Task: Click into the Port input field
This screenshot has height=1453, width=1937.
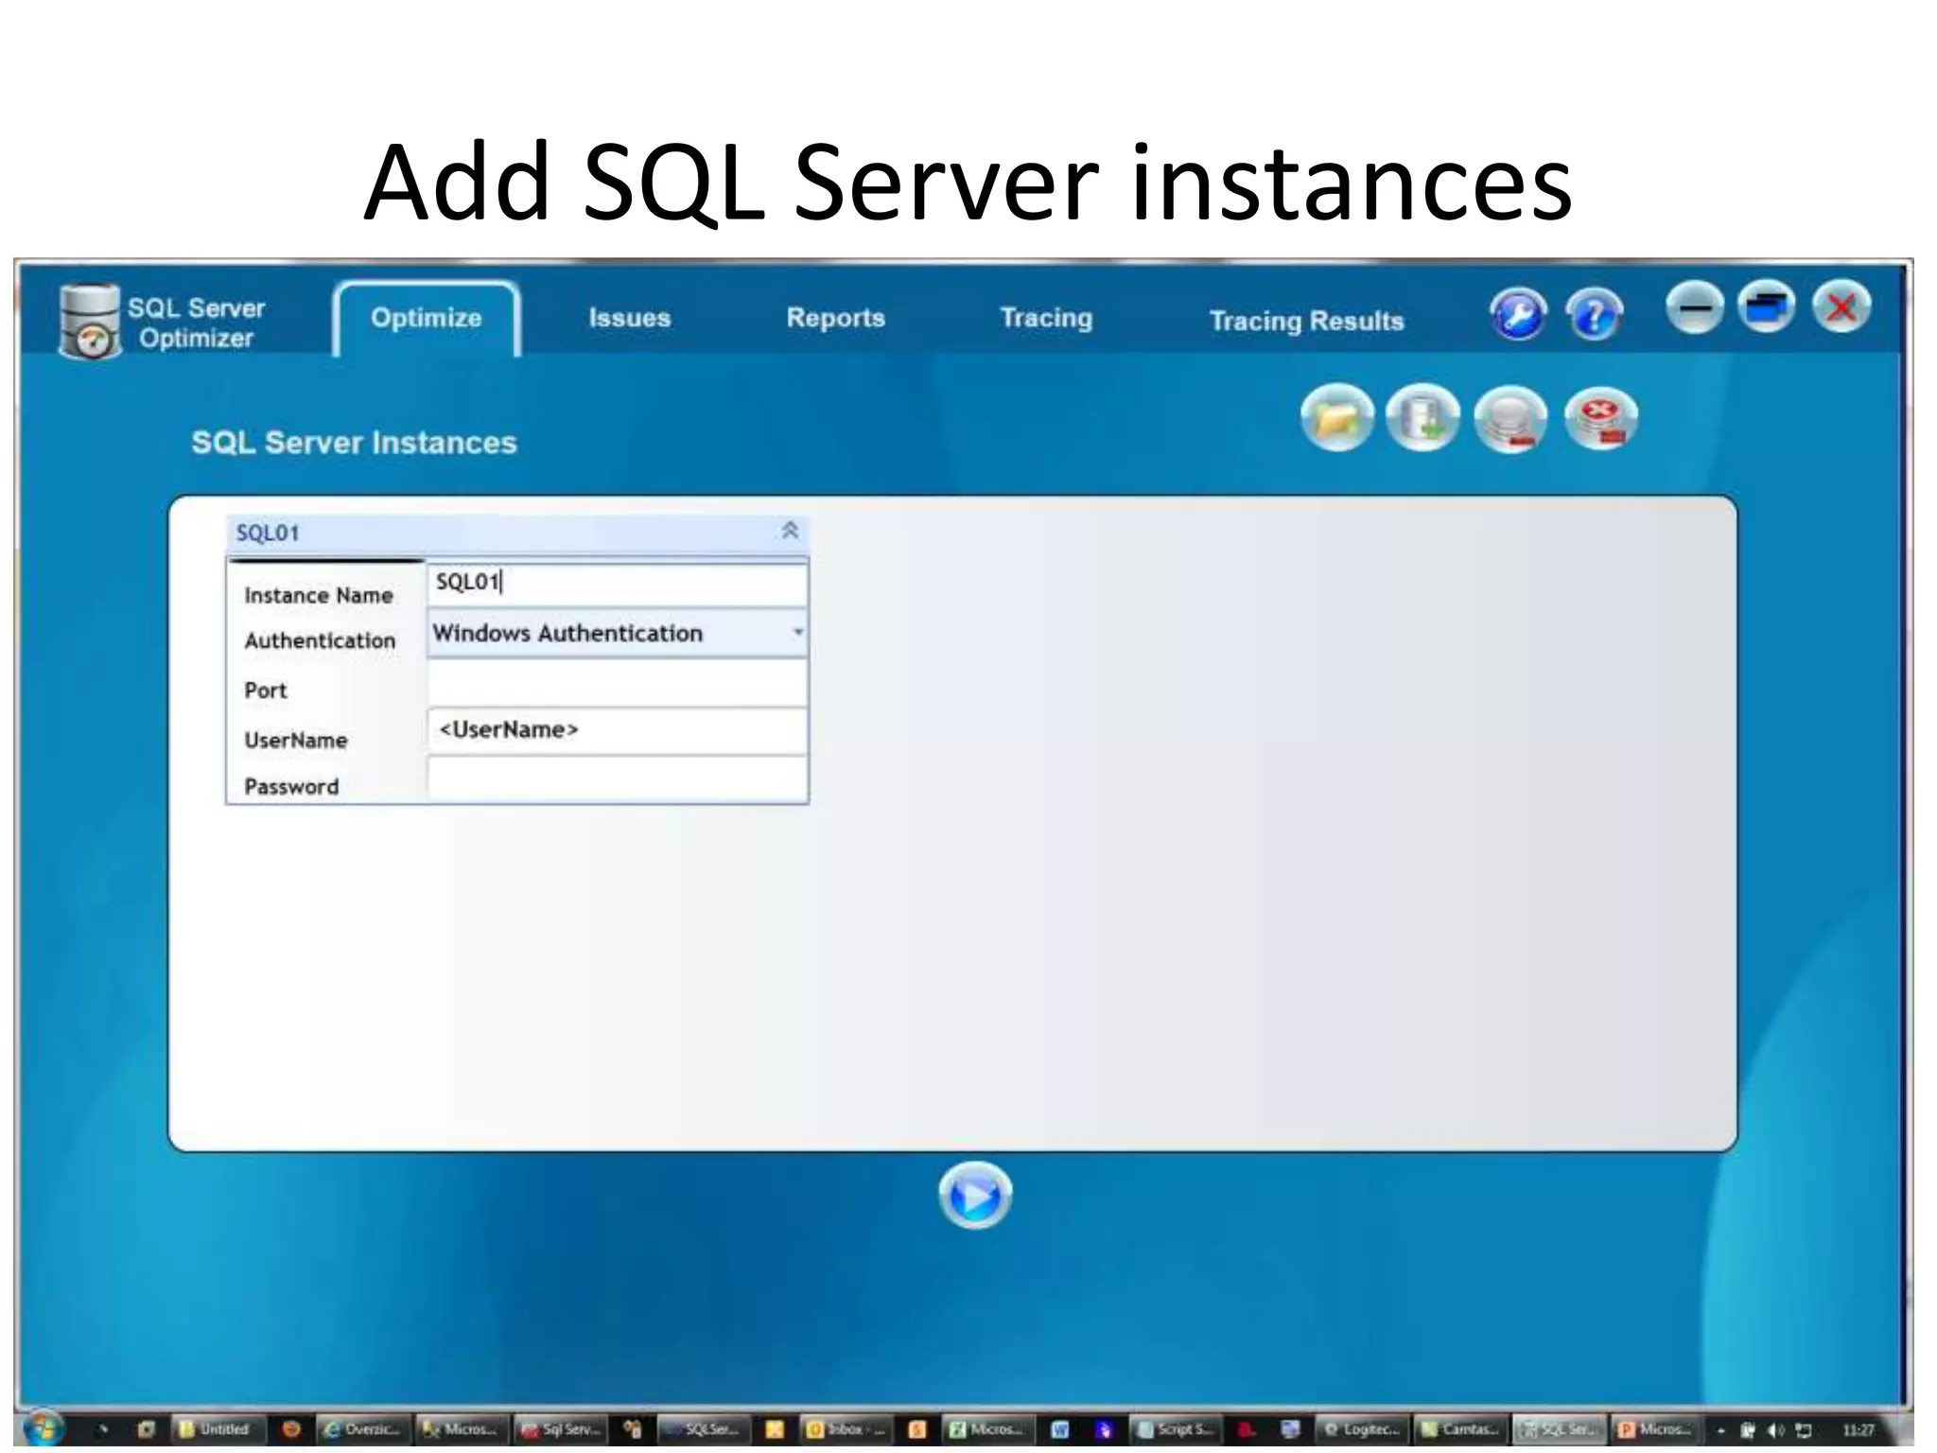Action: pyautogui.click(x=618, y=683)
